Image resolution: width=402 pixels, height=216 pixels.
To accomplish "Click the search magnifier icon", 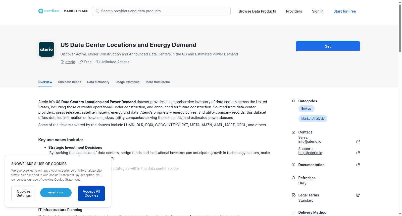I will coord(97,11).
